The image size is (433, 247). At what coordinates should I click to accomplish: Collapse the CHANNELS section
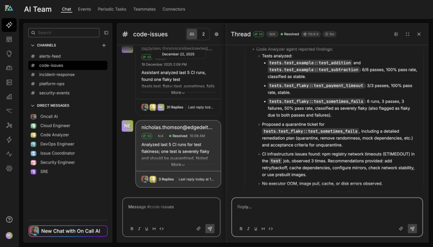[x=33, y=45]
